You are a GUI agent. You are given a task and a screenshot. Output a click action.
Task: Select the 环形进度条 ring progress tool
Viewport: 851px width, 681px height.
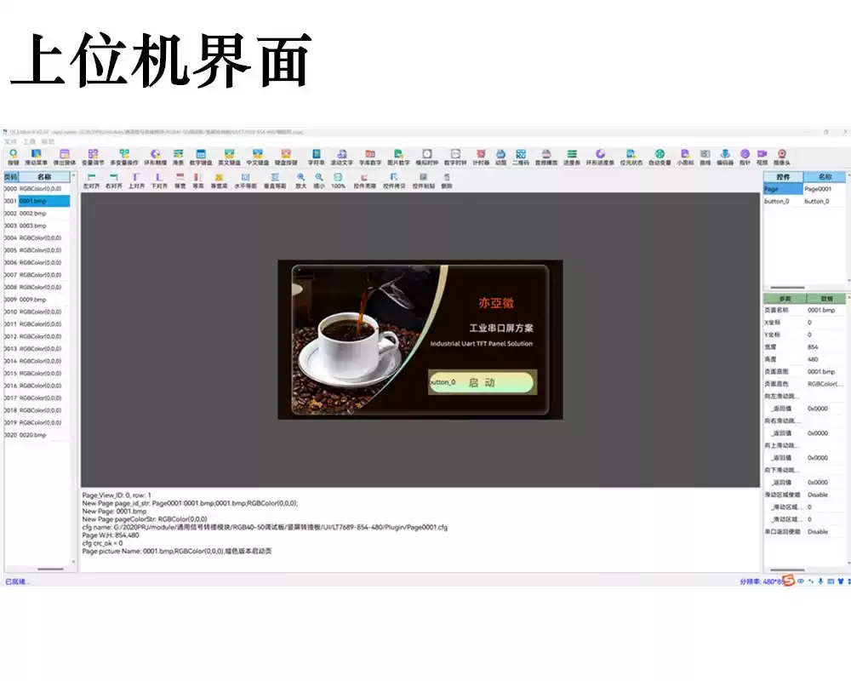click(600, 157)
